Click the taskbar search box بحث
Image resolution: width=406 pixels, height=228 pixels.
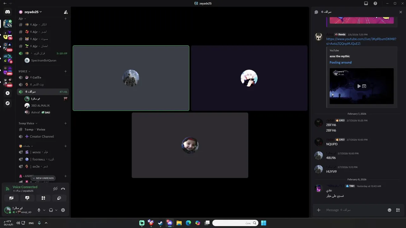pyautogui.click(x=235, y=223)
